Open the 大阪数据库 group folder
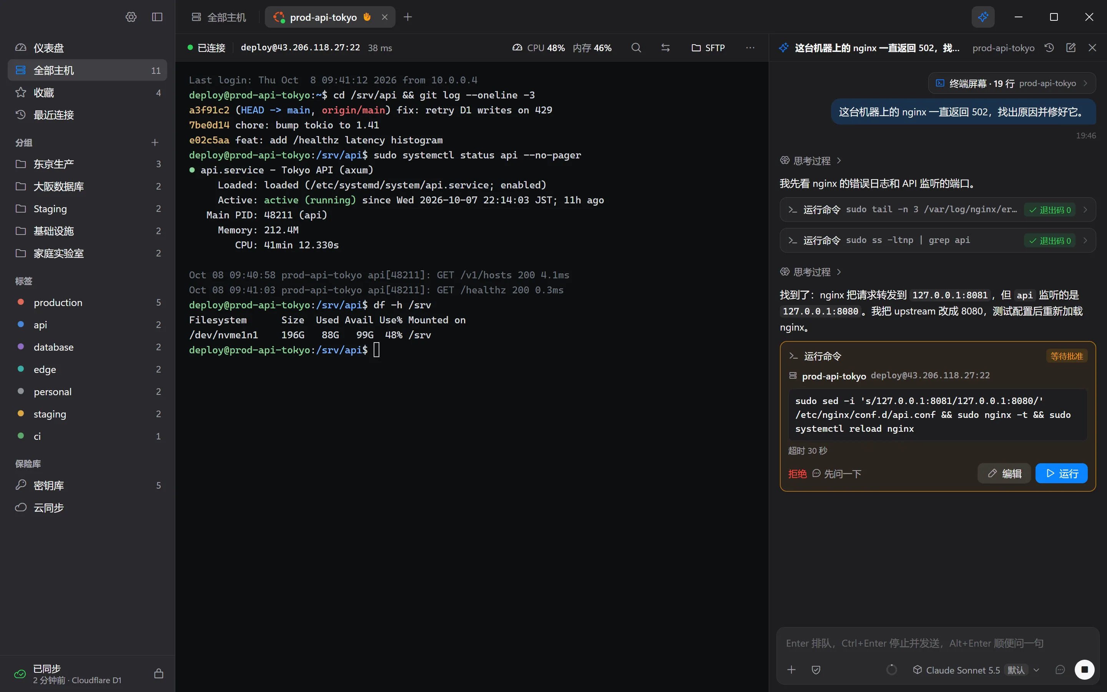Viewport: 1107px width, 692px height. 87,186
